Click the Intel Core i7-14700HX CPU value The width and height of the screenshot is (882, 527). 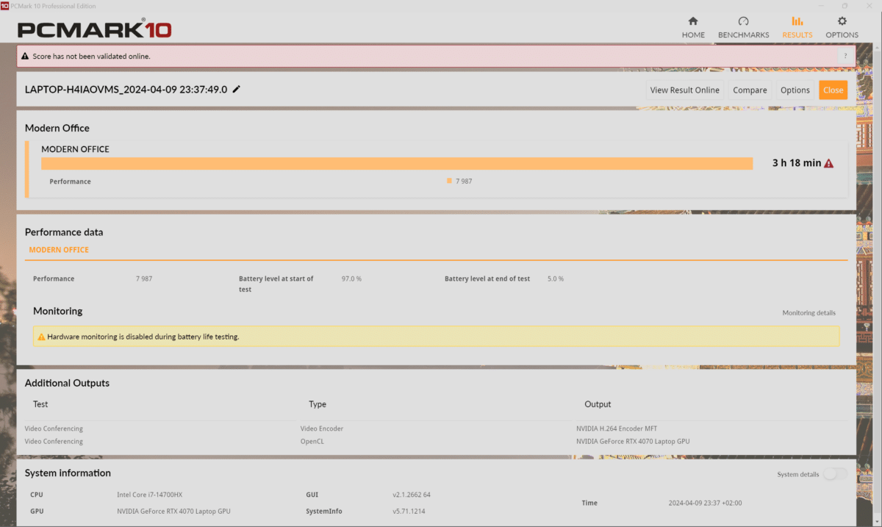151,495
